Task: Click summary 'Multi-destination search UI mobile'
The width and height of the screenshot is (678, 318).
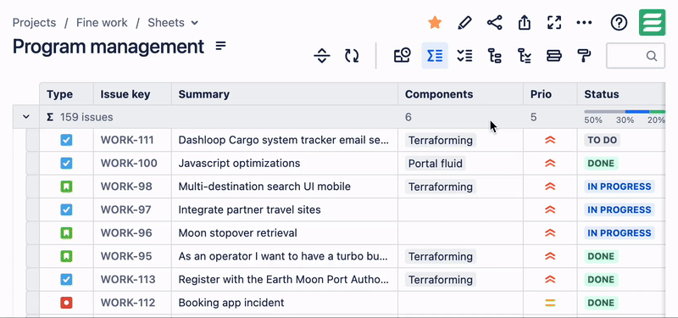Action: (264, 187)
